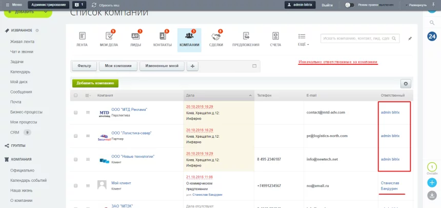The image size is (441, 208).
Task: Click the list settings gear icon
Action: pos(406,83)
